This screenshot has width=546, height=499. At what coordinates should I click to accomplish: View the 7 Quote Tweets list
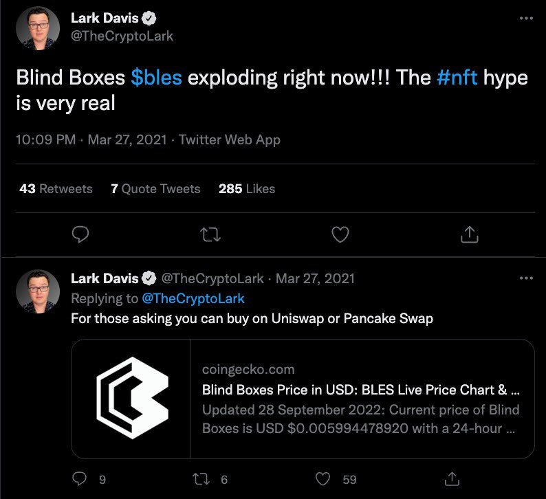155,188
